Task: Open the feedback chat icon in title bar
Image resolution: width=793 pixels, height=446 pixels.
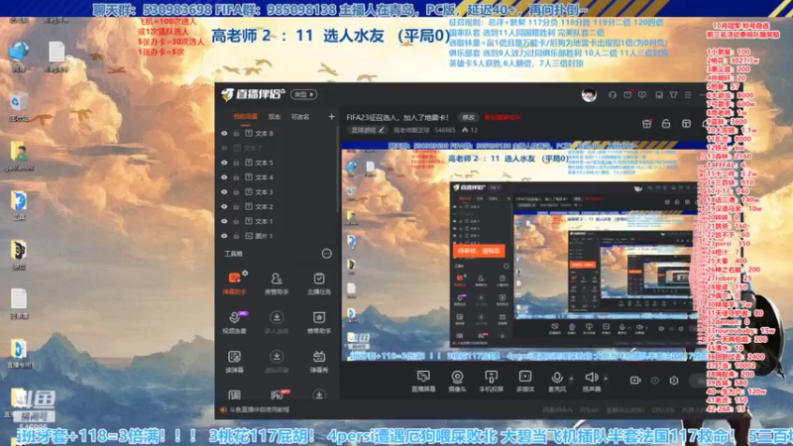Action: point(642,94)
